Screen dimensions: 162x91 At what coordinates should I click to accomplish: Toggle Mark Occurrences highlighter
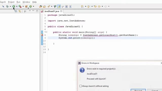(59, 7)
